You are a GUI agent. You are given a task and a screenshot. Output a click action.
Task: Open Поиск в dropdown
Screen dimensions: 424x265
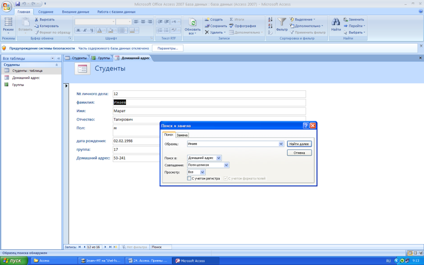click(218, 158)
